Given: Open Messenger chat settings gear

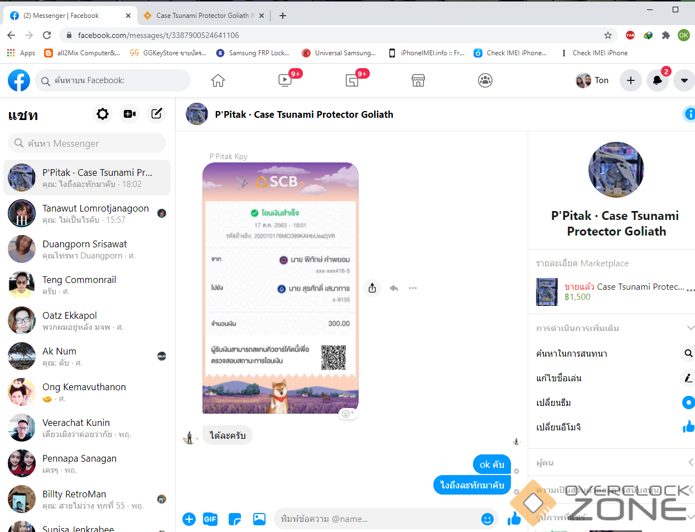Looking at the screenshot, I should tap(103, 114).
